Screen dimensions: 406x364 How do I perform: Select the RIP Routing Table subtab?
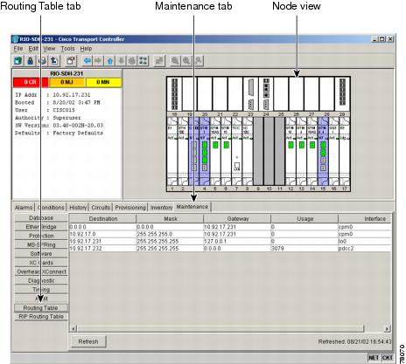(x=41, y=317)
